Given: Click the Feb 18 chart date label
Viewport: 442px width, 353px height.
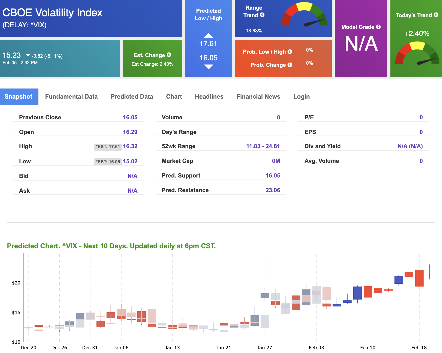Looking at the screenshot, I should tap(419, 347).
